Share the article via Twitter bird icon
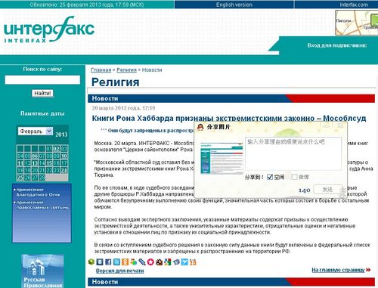This screenshot has height=288, width=378. [184, 262]
